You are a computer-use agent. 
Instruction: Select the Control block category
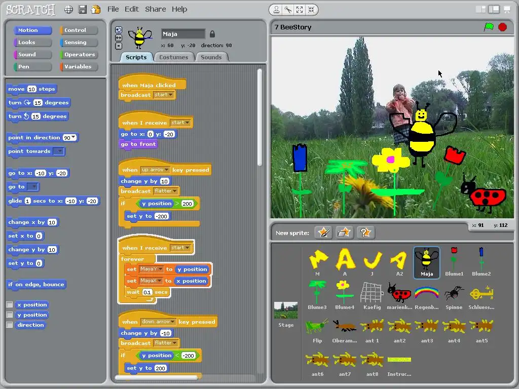coord(79,30)
